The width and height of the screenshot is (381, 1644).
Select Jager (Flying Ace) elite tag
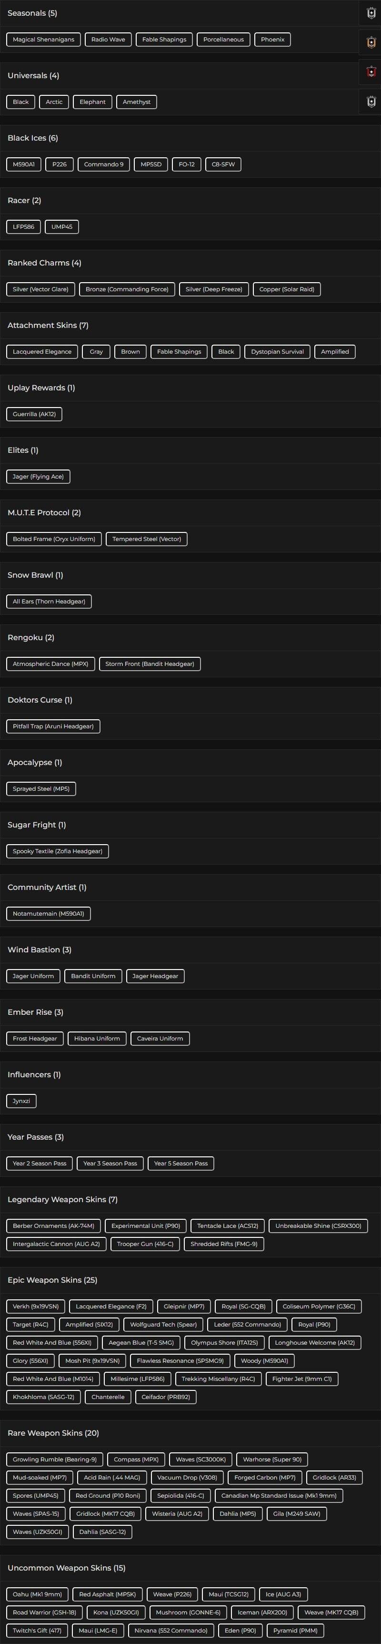click(38, 477)
